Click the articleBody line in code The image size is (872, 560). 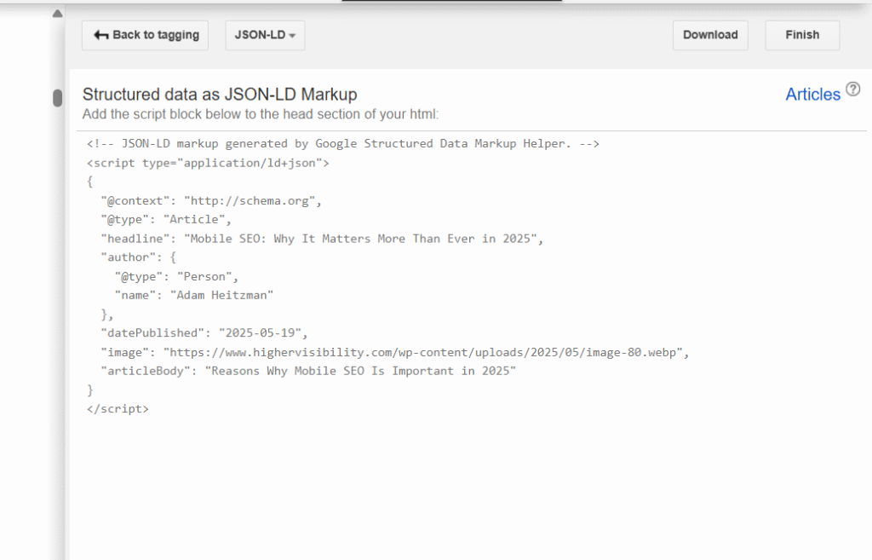coord(308,372)
